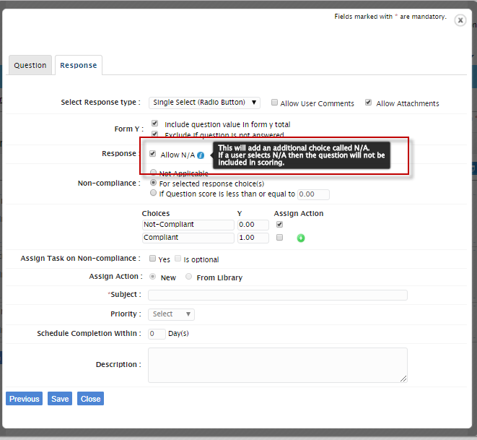Click the Description resize handle
477x440 pixels.
coord(403,379)
